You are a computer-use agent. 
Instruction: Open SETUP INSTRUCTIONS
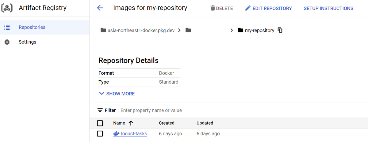coord(328,8)
